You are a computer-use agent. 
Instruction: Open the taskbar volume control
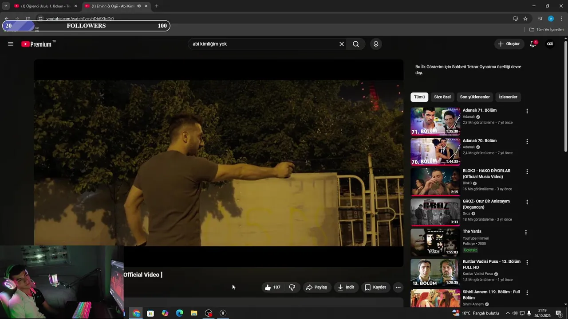point(515,313)
